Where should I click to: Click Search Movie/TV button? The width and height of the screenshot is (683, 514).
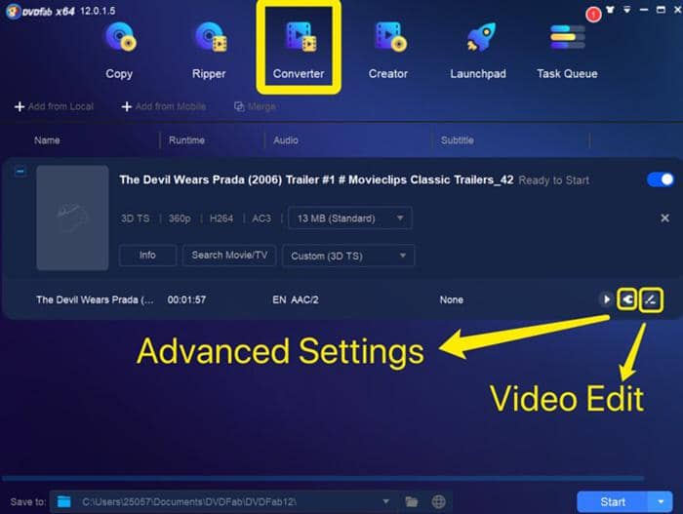(229, 256)
